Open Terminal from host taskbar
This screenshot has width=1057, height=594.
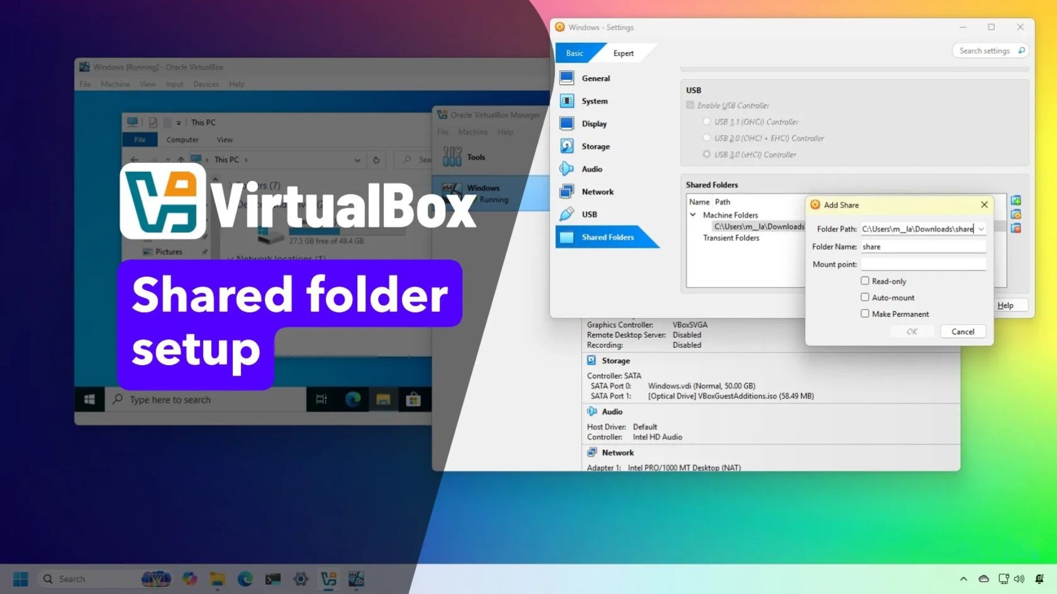pos(273,579)
